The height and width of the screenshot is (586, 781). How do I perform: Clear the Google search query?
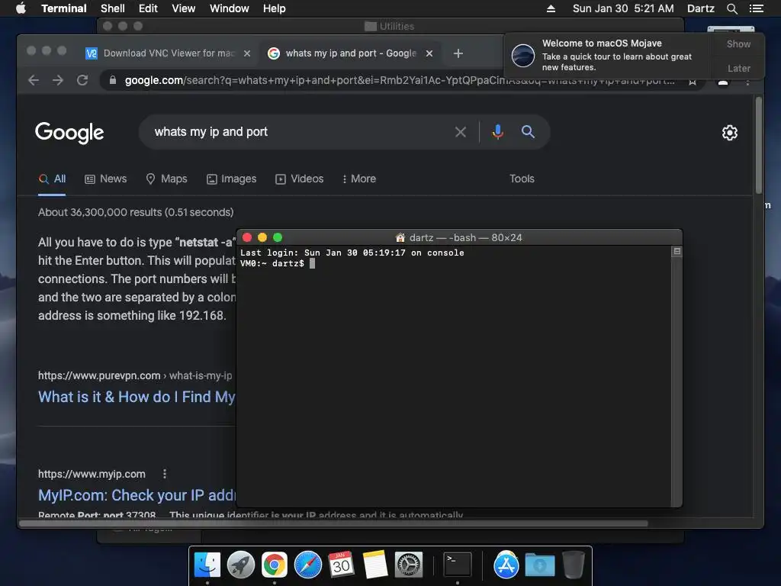(461, 132)
